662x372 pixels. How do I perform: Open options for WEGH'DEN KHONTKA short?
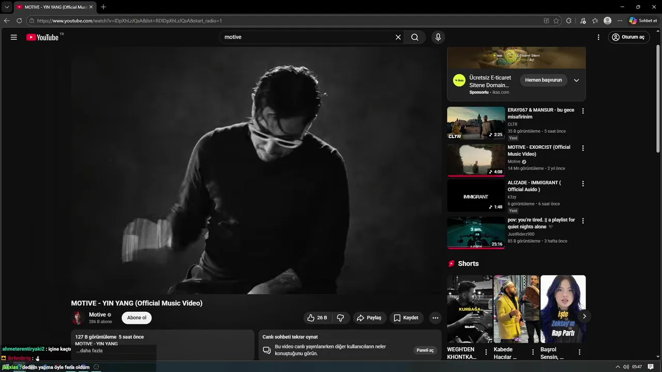(486, 352)
